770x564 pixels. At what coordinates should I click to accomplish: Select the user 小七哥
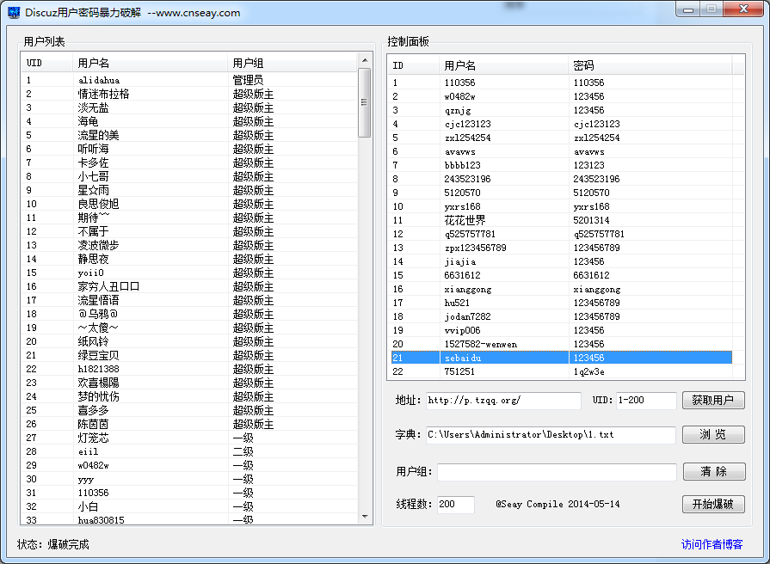[x=189, y=176]
